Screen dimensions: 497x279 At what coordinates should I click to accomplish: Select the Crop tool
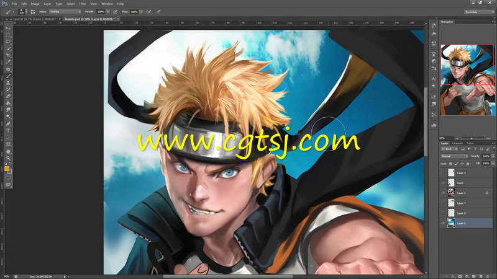point(8,55)
